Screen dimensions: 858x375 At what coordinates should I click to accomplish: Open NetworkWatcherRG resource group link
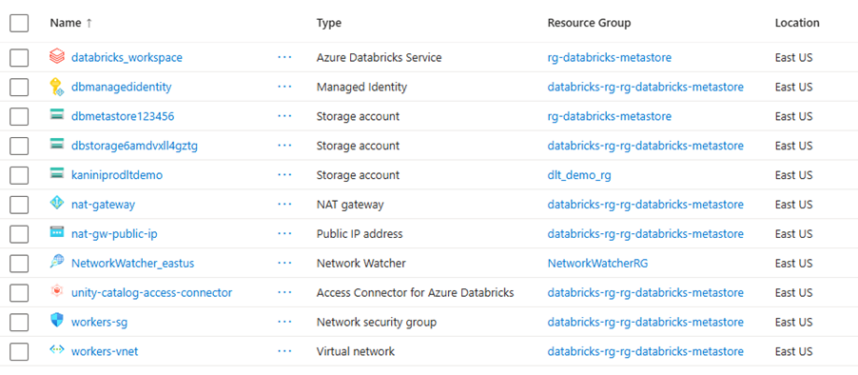(597, 264)
